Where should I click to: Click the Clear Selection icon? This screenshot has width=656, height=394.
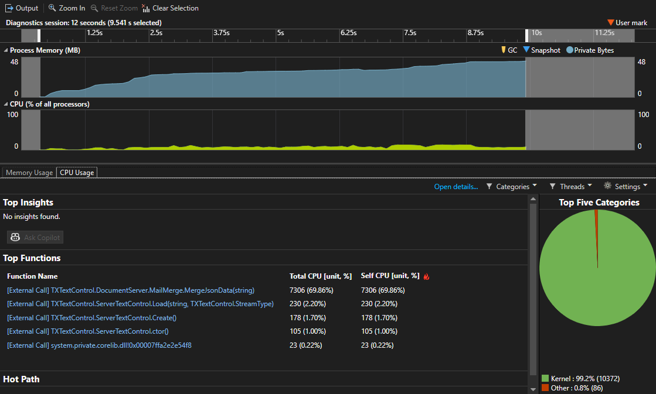(146, 8)
